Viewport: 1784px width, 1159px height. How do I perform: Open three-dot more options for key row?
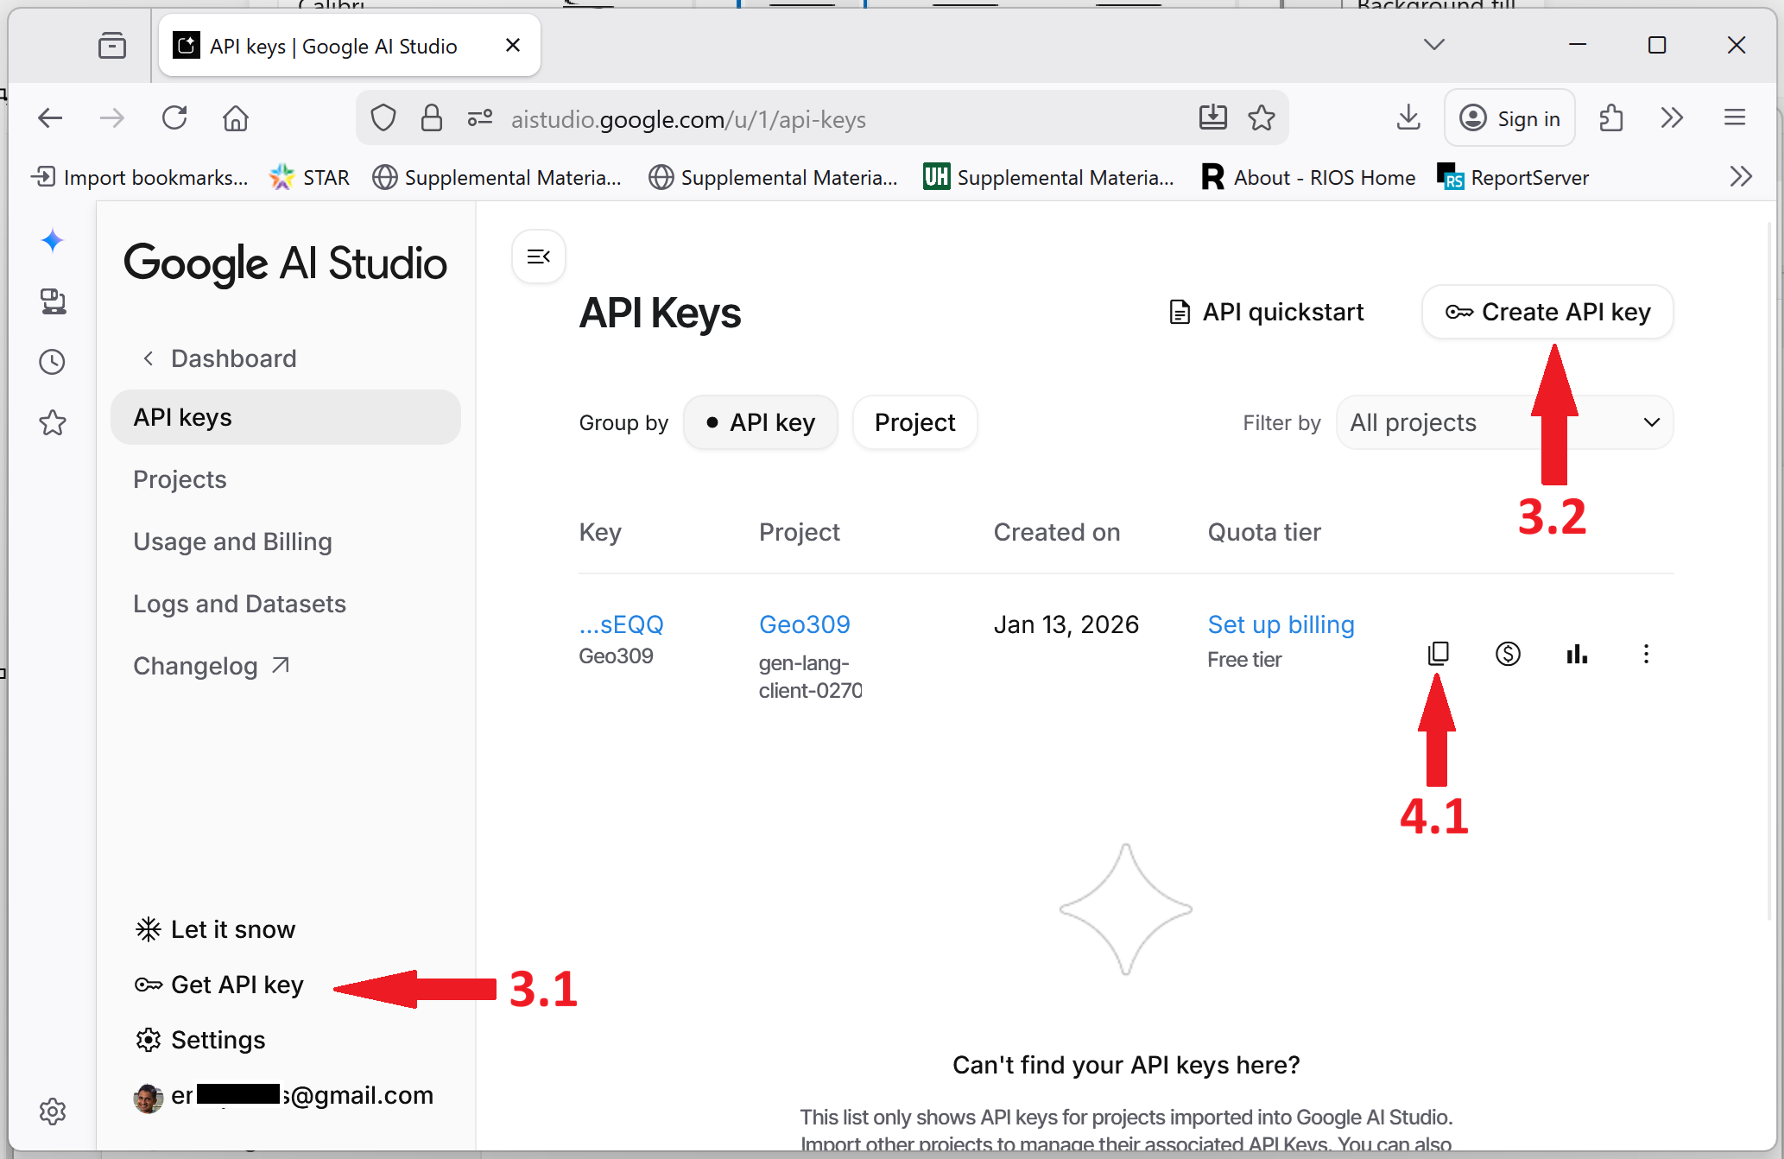point(1646,654)
